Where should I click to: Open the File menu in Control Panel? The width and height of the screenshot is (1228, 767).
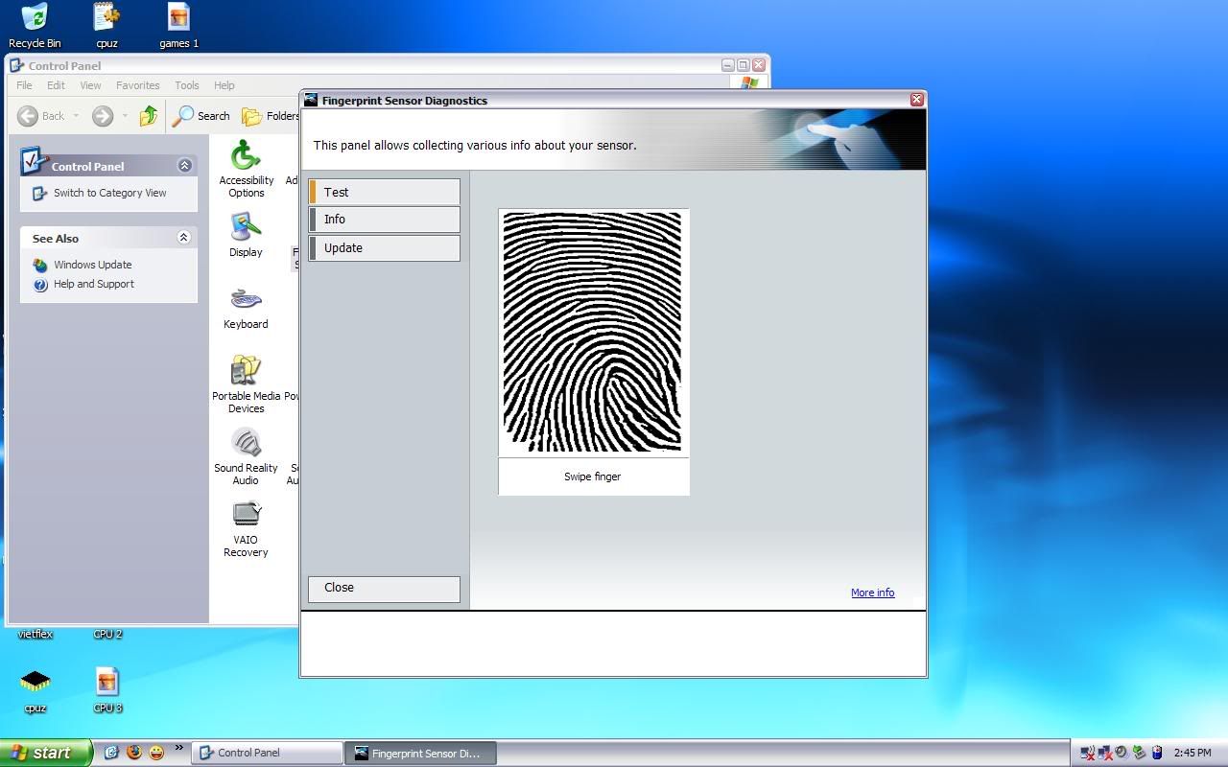pos(24,85)
